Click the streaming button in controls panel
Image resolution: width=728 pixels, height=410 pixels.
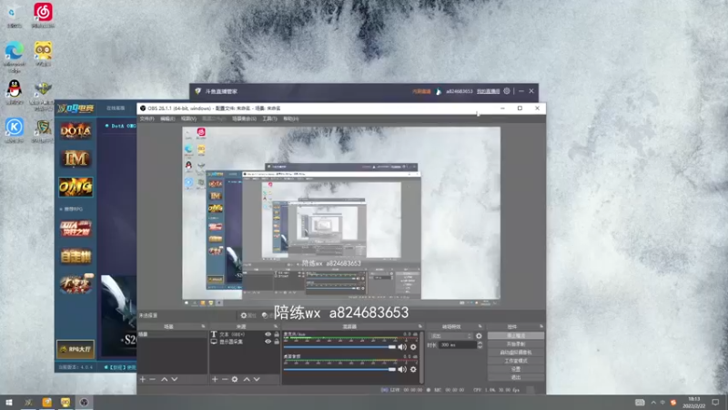(x=516, y=335)
